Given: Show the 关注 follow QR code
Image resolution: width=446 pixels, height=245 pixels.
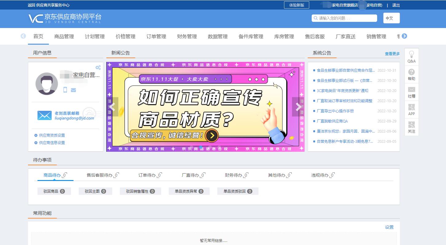Looking at the screenshot, I should pyautogui.click(x=411, y=127).
